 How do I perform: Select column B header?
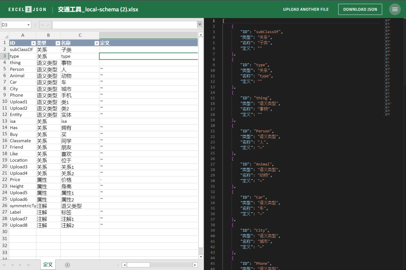click(x=48, y=35)
